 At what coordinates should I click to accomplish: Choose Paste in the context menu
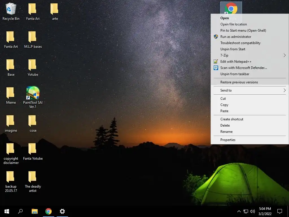(249, 111)
